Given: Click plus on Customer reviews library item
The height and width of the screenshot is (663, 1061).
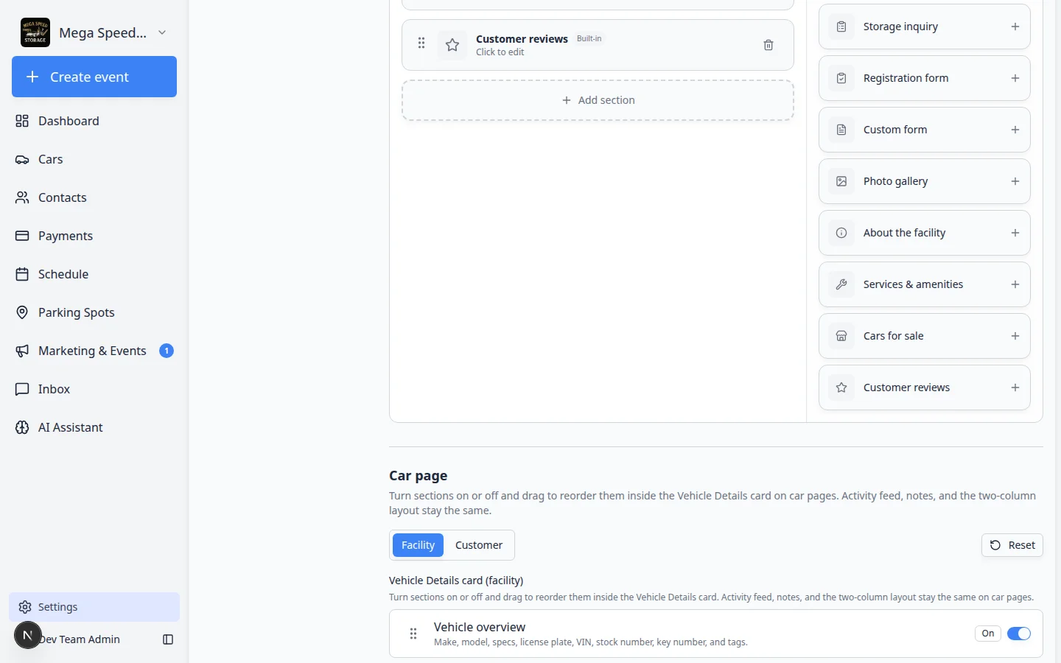Looking at the screenshot, I should click(1015, 387).
